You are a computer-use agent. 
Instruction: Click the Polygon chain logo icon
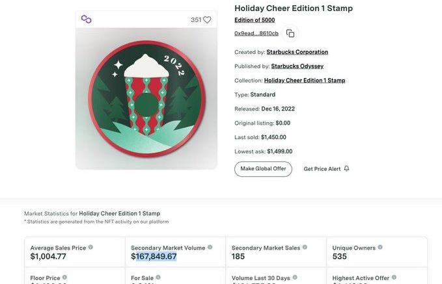[86, 19]
